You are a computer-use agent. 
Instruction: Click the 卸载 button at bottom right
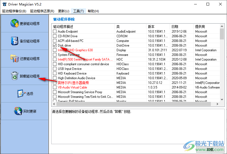[210, 150]
